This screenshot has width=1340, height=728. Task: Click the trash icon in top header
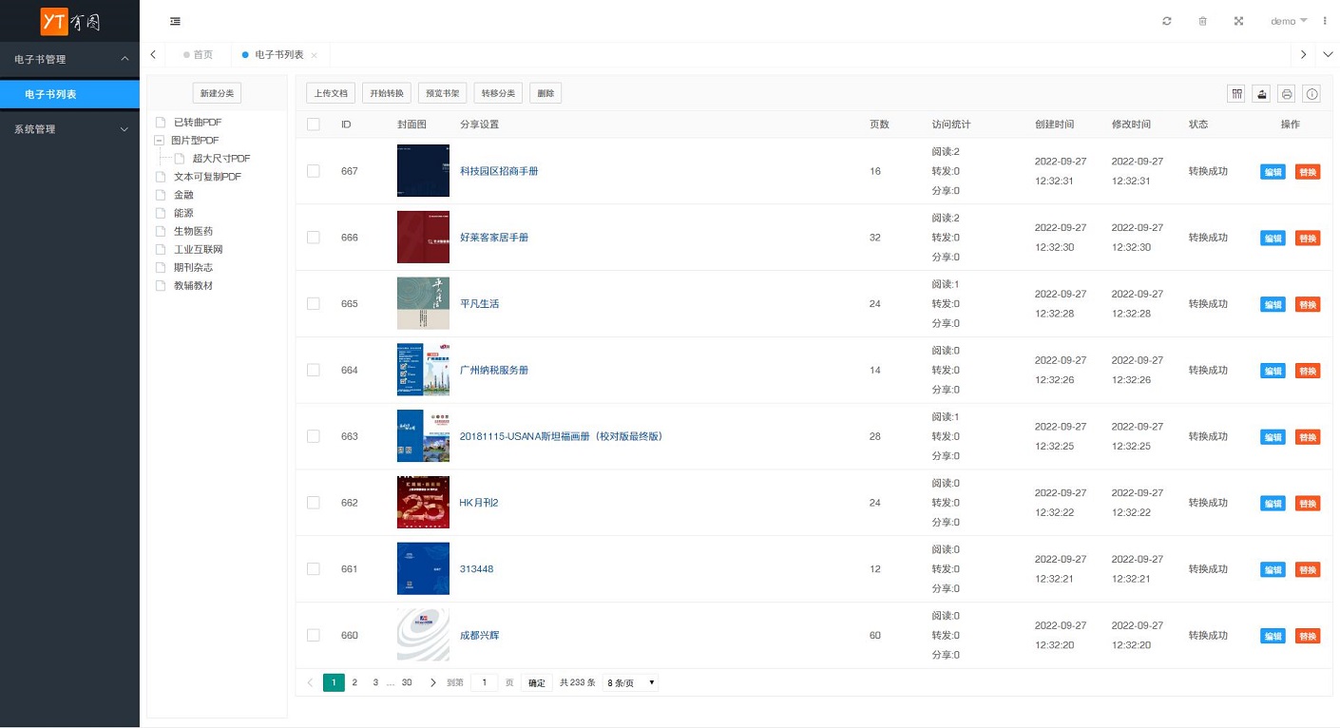tap(1202, 21)
